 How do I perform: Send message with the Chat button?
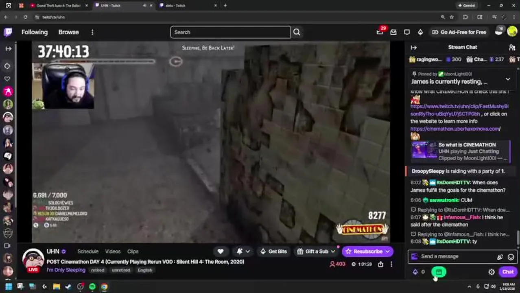[x=508, y=272]
